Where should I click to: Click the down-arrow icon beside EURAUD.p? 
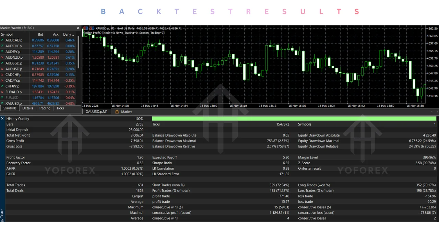pos(2,92)
